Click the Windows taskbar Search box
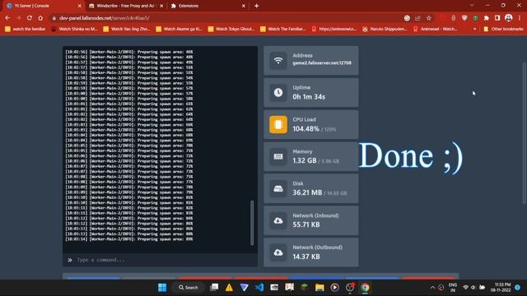 [189, 287]
